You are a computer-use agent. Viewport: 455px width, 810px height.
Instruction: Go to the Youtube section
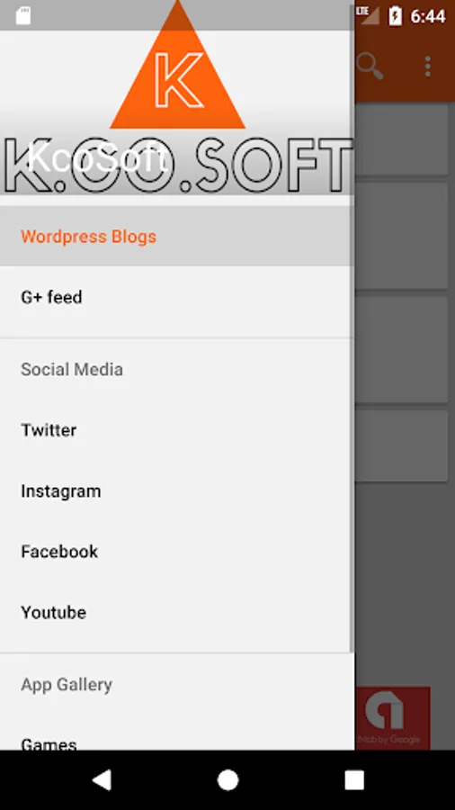177,612
